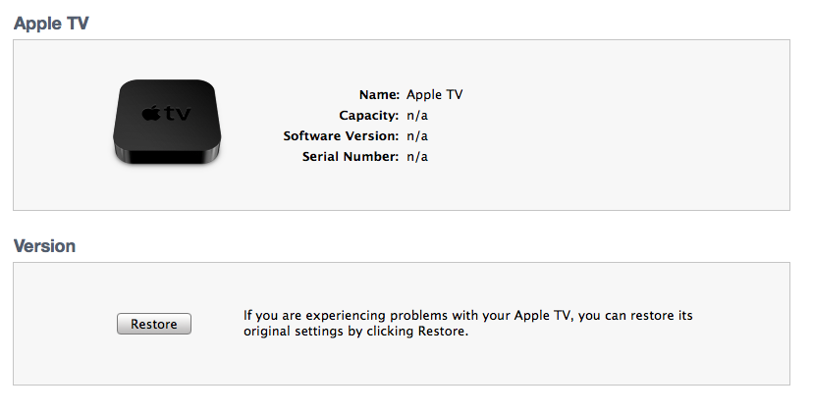
Task: Click the 'Serial Number:' label
Action: click(351, 157)
